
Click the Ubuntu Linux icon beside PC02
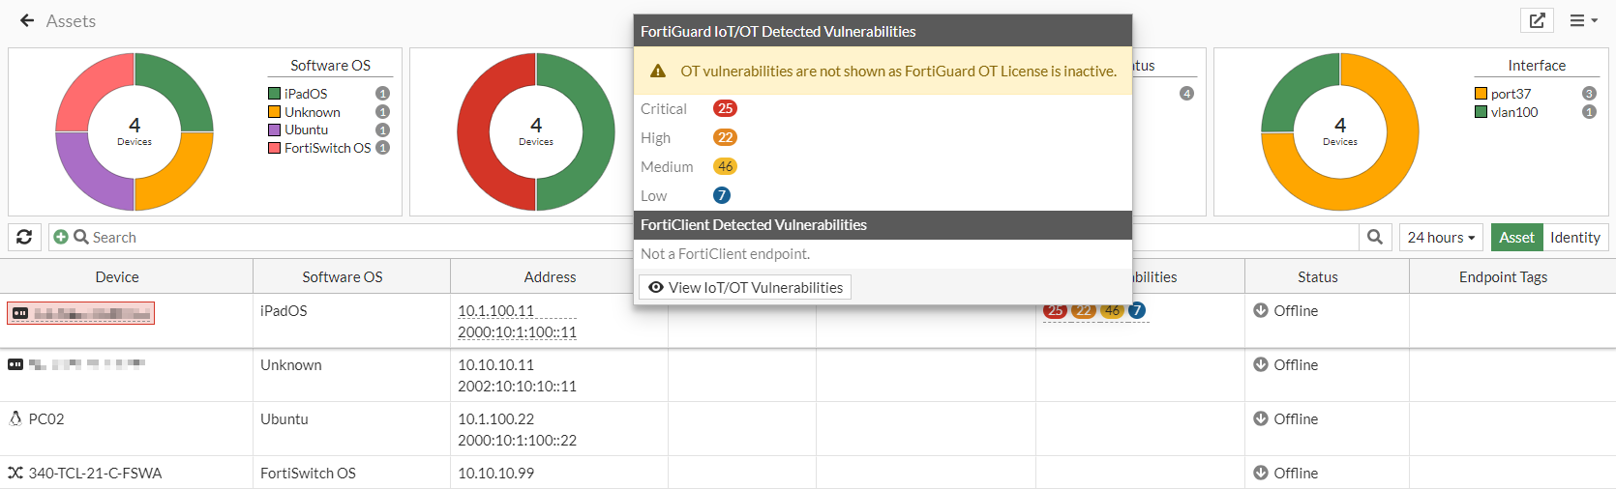pos(15,418)
